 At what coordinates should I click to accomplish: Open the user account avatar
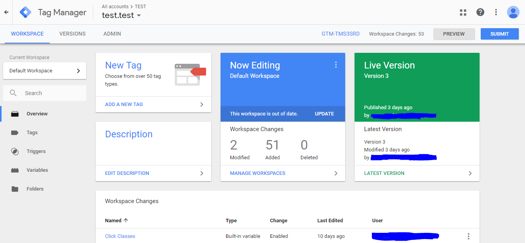click(x=513, y=12)
